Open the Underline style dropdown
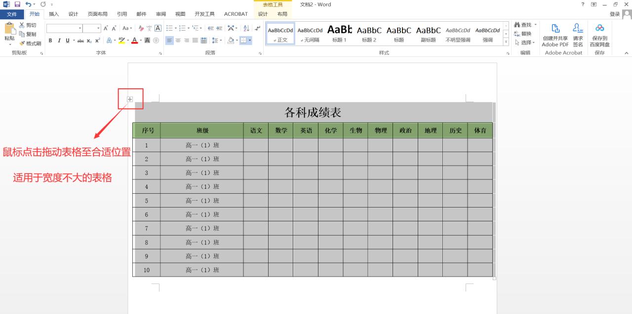 pos(74,40)
